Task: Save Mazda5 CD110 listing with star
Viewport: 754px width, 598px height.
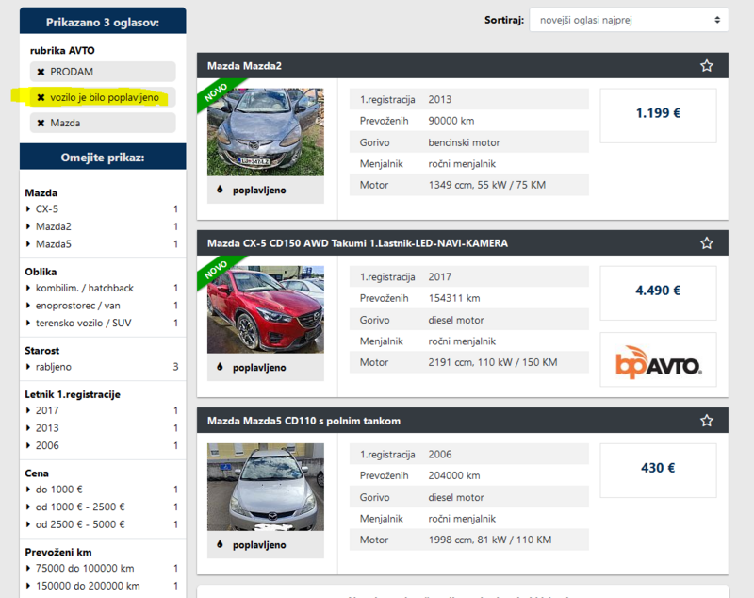Action: (x=707, y=421)
